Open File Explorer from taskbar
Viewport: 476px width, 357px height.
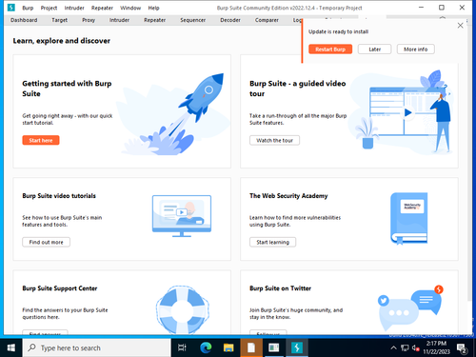pos(228,348)
